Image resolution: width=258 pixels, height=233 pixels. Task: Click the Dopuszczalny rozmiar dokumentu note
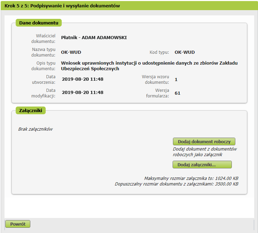[x=176, y=184]
